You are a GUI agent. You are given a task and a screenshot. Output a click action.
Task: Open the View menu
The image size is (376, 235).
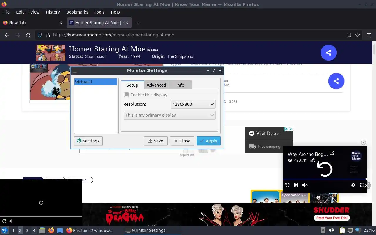coord(35,12)
